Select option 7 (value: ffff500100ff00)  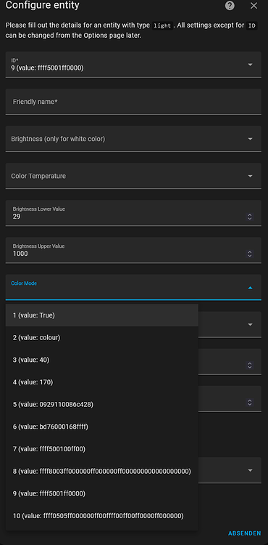click(x=102, y=449)
